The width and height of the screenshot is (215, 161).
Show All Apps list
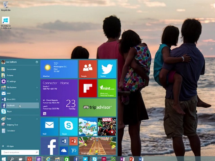pyautogui.click(x=9, y=146)
